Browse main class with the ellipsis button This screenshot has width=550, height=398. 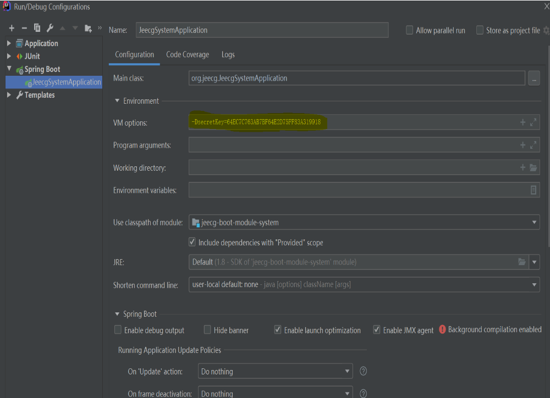[534, 79]
